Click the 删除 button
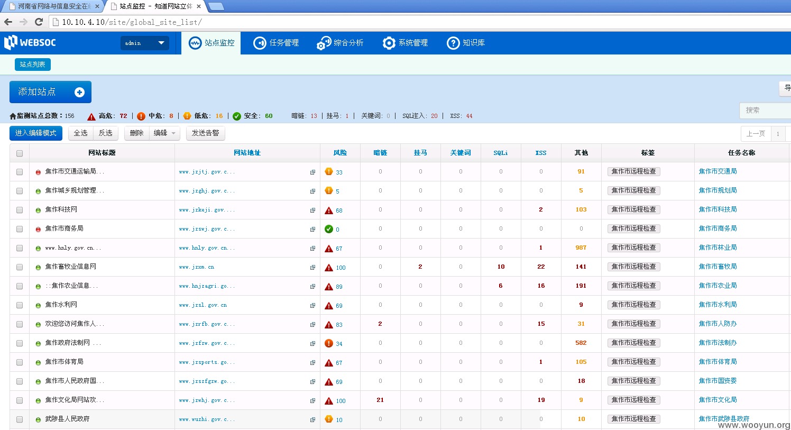The height and width of the screenshot is (430, 791). [x=137, y=133]
